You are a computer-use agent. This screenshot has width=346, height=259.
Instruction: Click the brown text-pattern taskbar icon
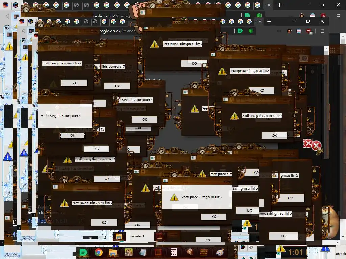coord(204,252)
